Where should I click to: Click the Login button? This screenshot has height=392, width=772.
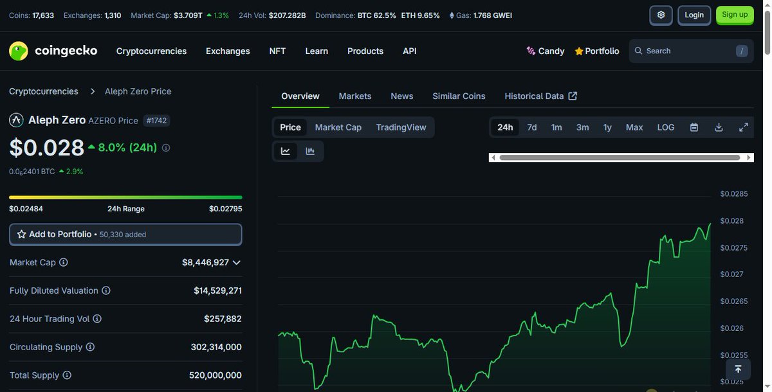[x=694, y=15]
